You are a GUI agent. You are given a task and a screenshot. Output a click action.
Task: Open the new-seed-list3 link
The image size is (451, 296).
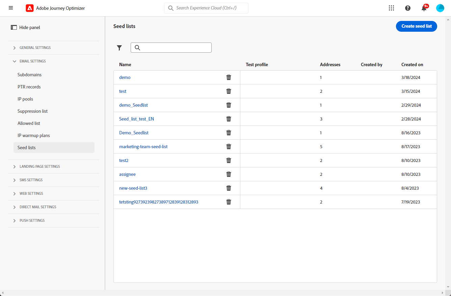point(133,188)
